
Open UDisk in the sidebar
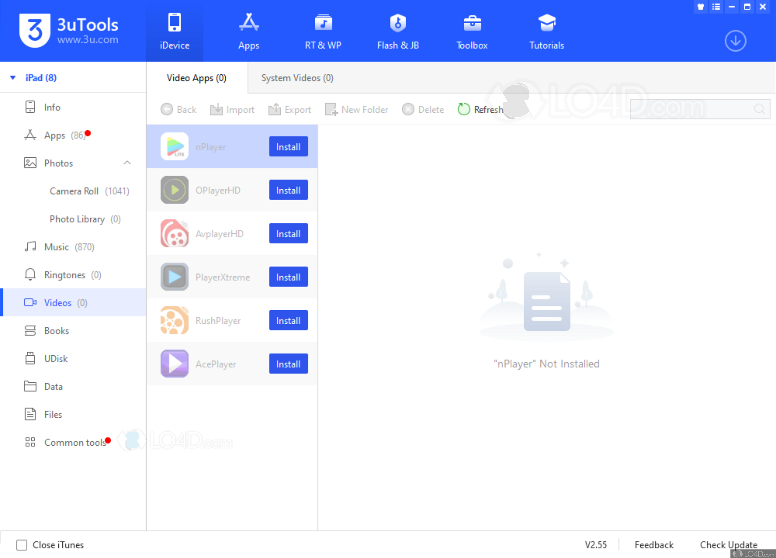click(73, 358)
